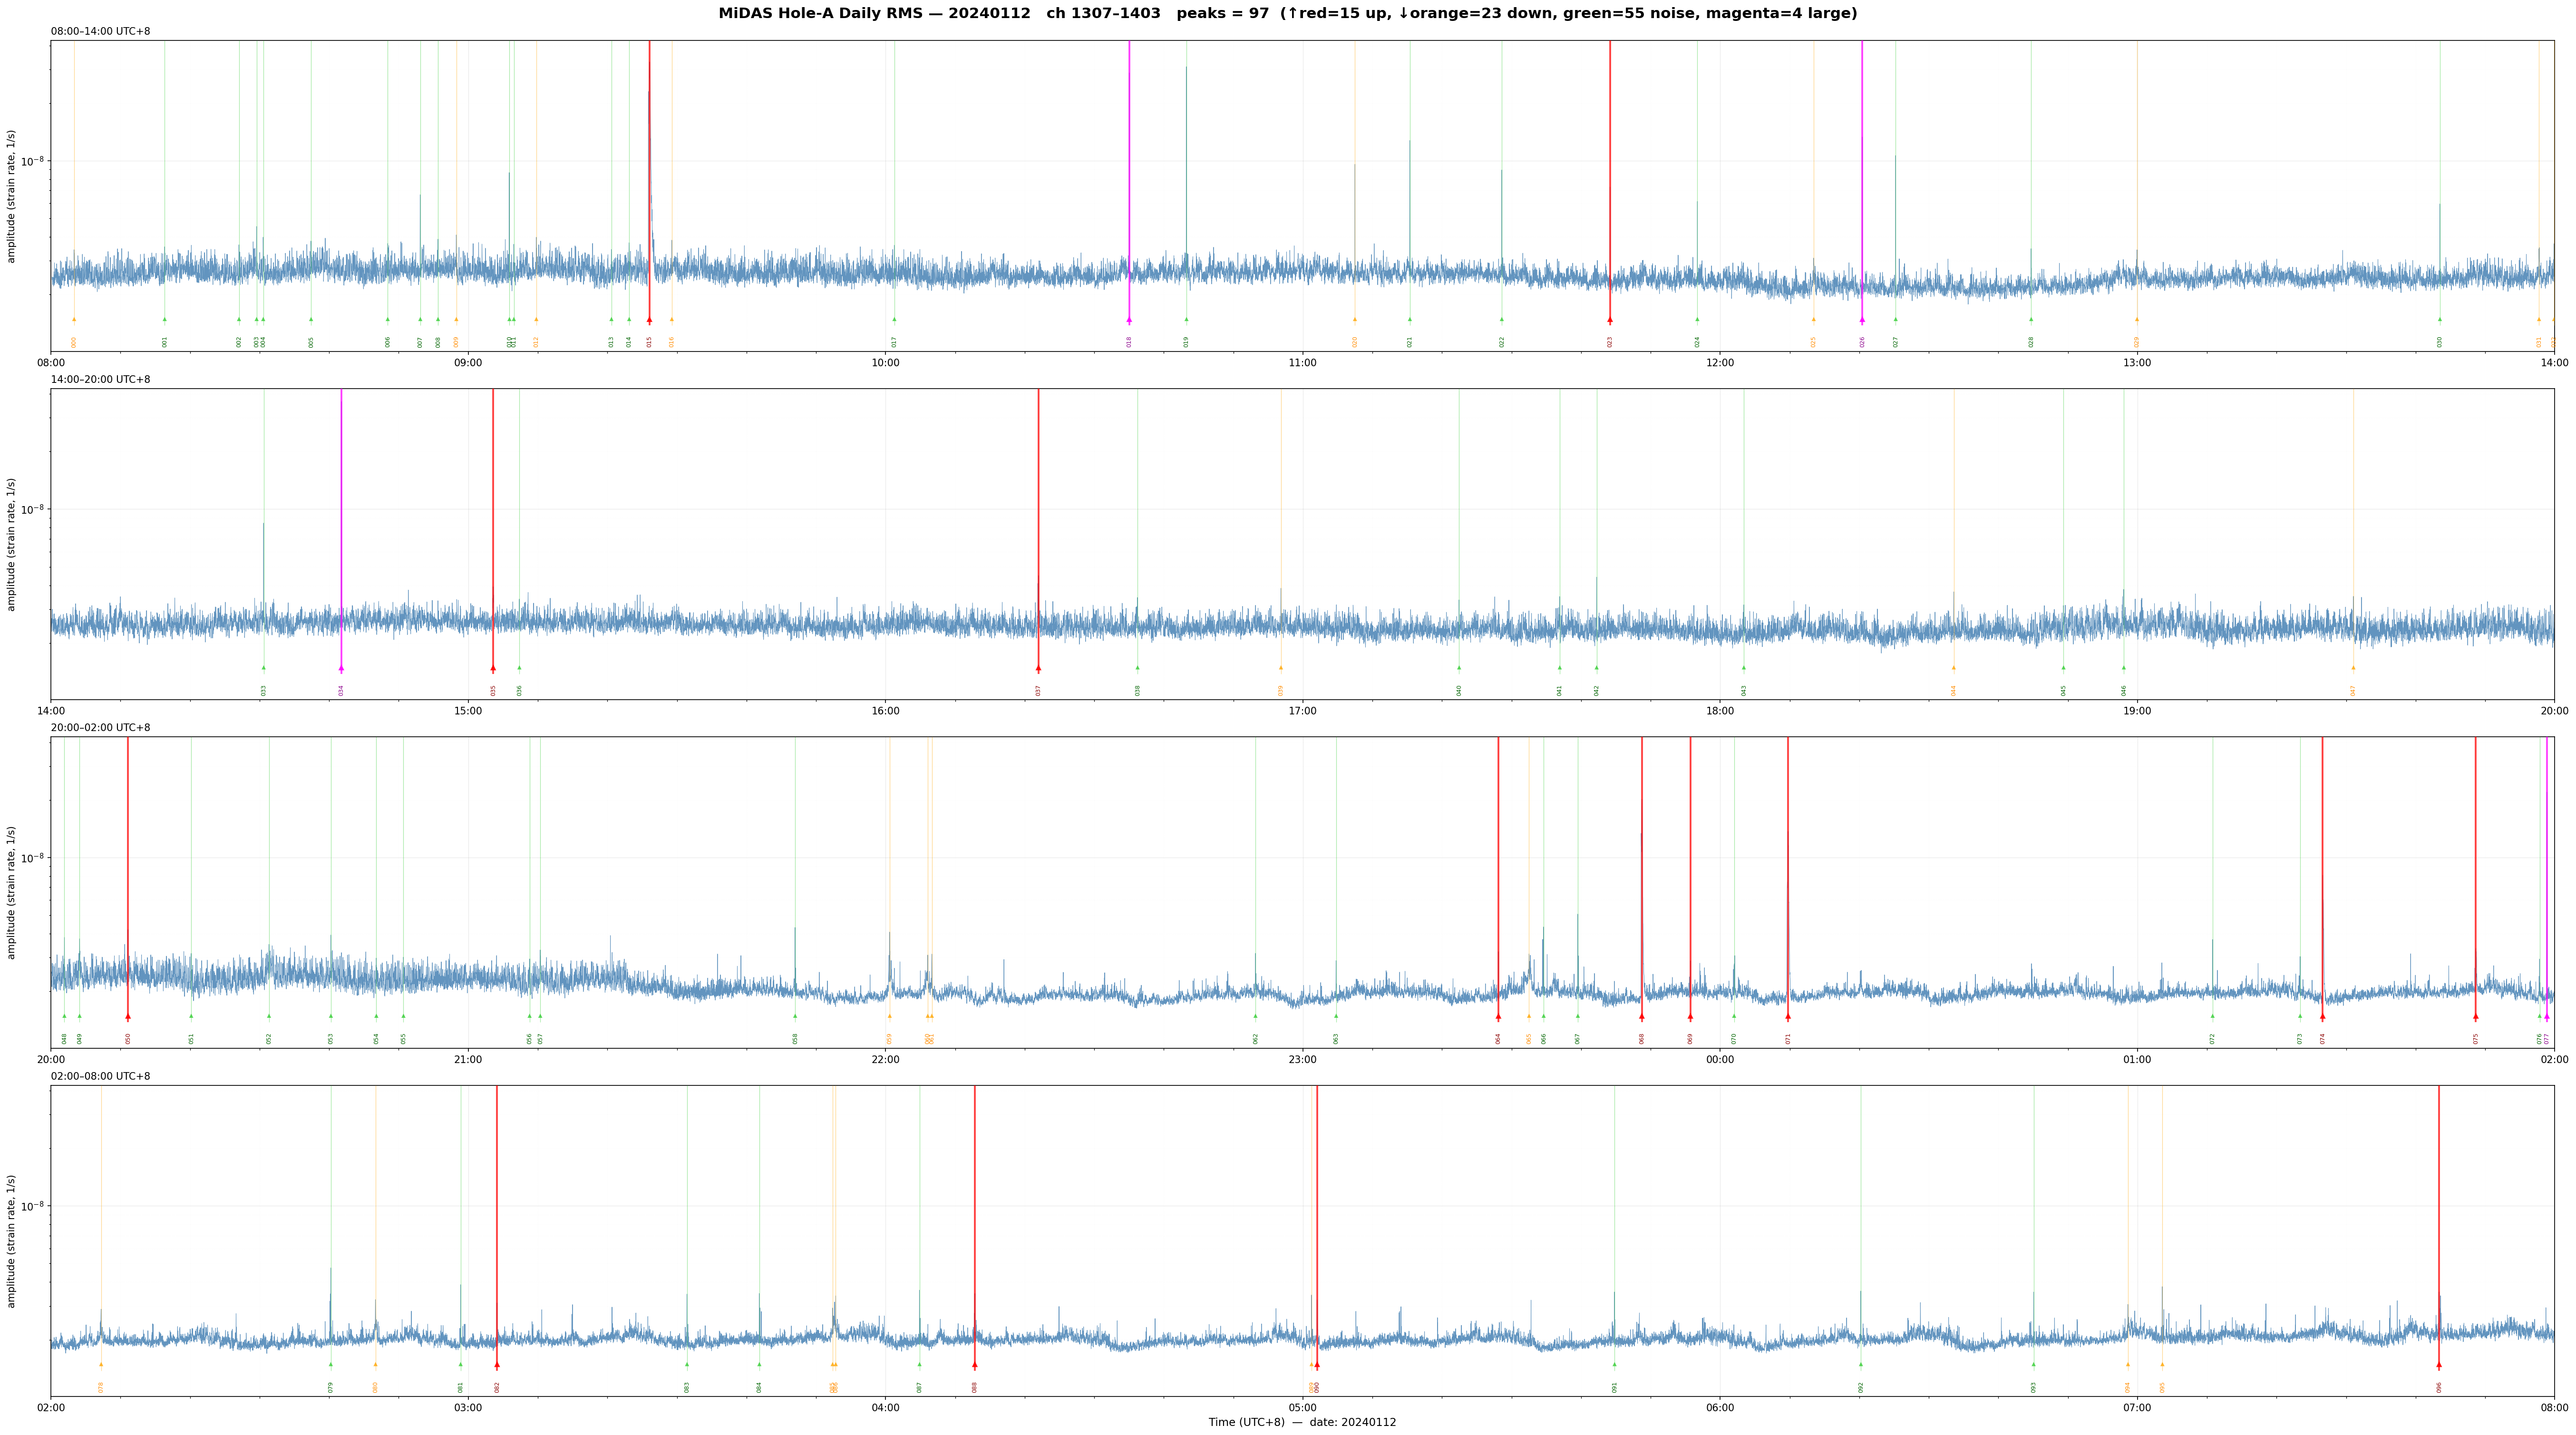The height and width of the screenshot is (1435, 2576).
Task: Select the orange marker 016
Action: coord(672,320)
